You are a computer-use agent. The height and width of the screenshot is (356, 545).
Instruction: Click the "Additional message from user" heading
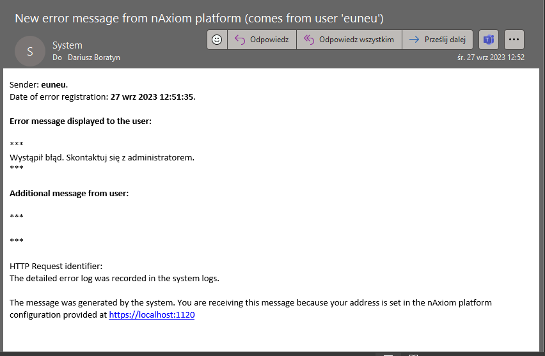[x=69, y=193]
